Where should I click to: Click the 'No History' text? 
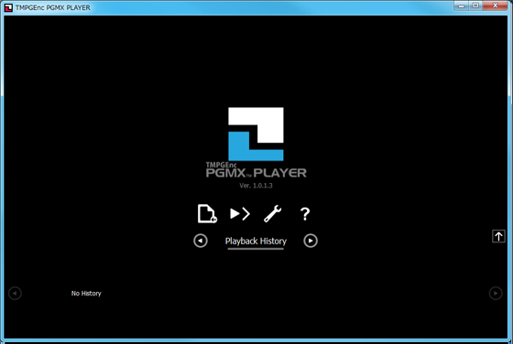tap(86, 294)
